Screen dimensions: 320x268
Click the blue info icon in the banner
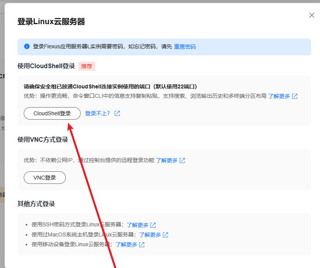pos(27,46)
